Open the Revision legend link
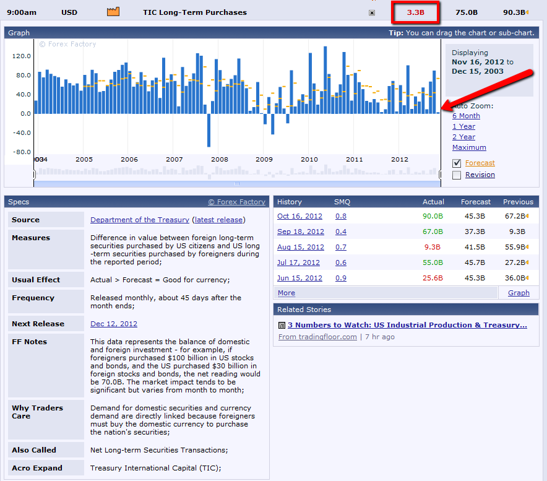The height and width of the screenshot is (481, 547). point(480,175)
